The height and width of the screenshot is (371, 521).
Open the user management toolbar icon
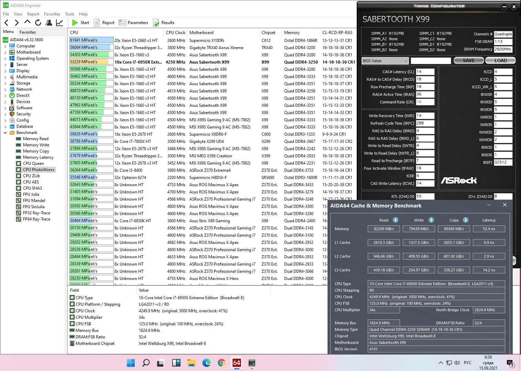pos(49,23)
